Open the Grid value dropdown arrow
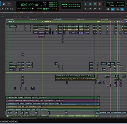 (80, 4)
